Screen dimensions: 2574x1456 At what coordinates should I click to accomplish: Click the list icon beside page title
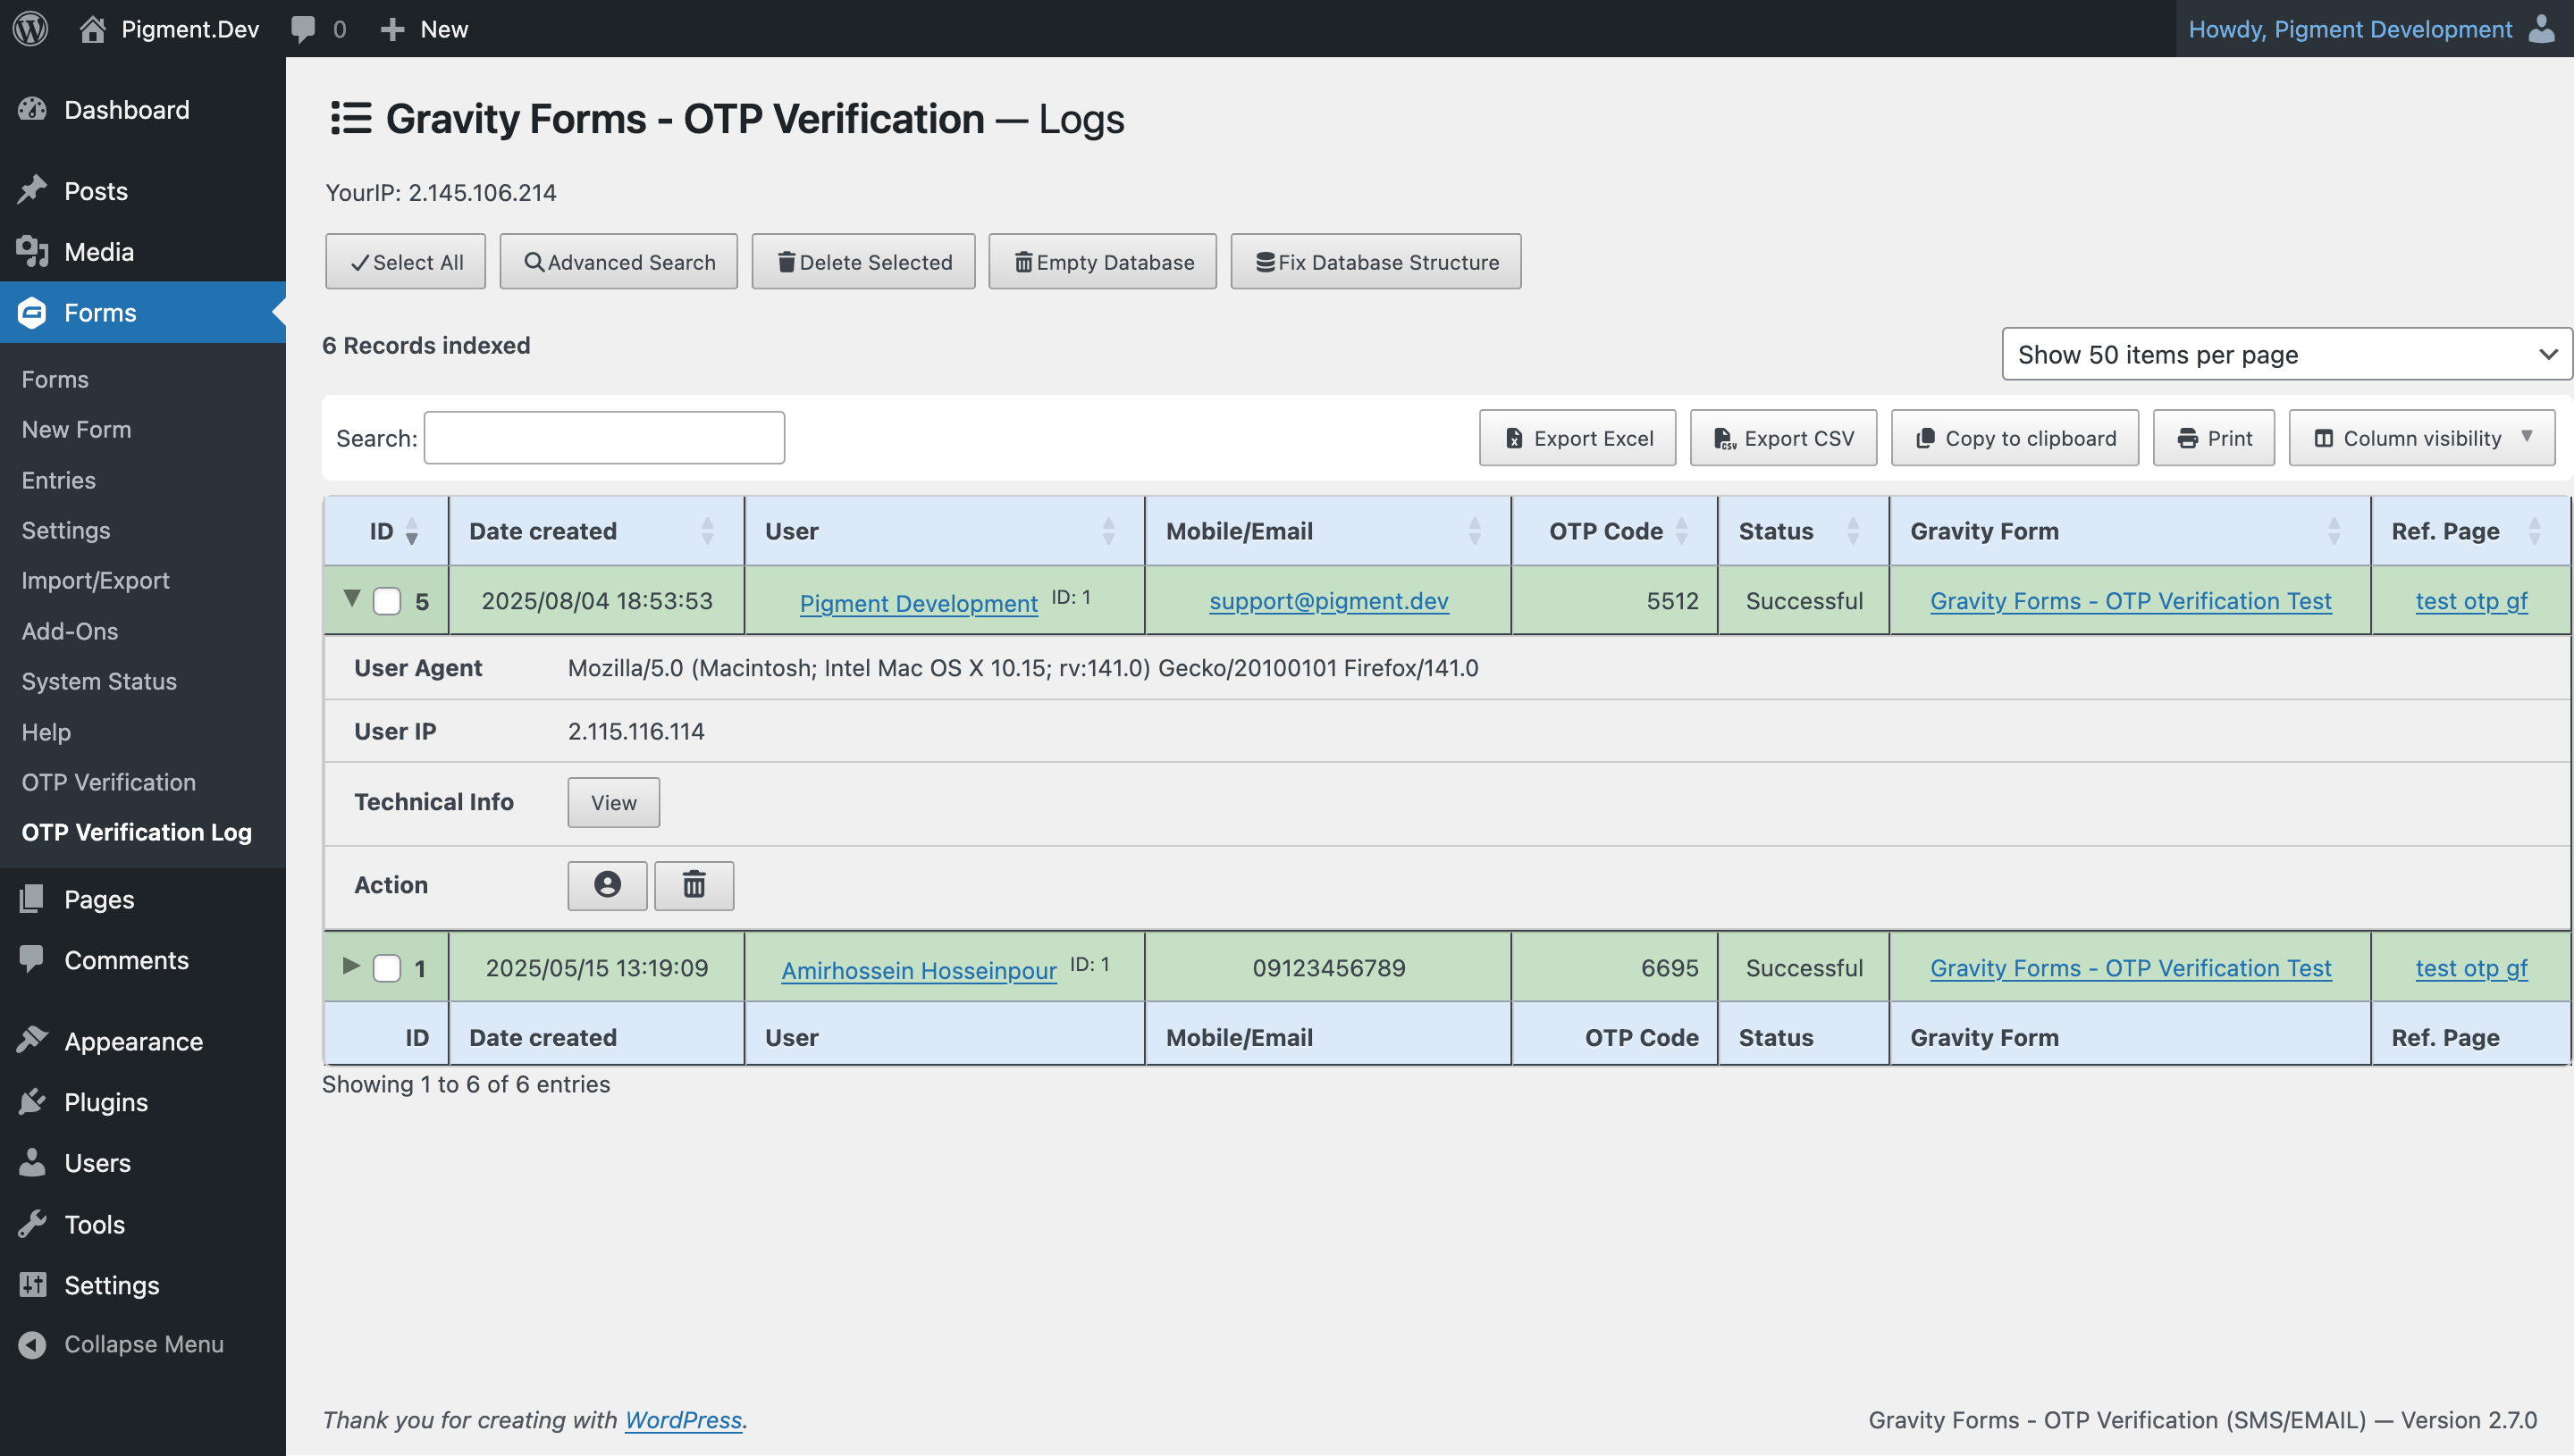coord(351,118)
